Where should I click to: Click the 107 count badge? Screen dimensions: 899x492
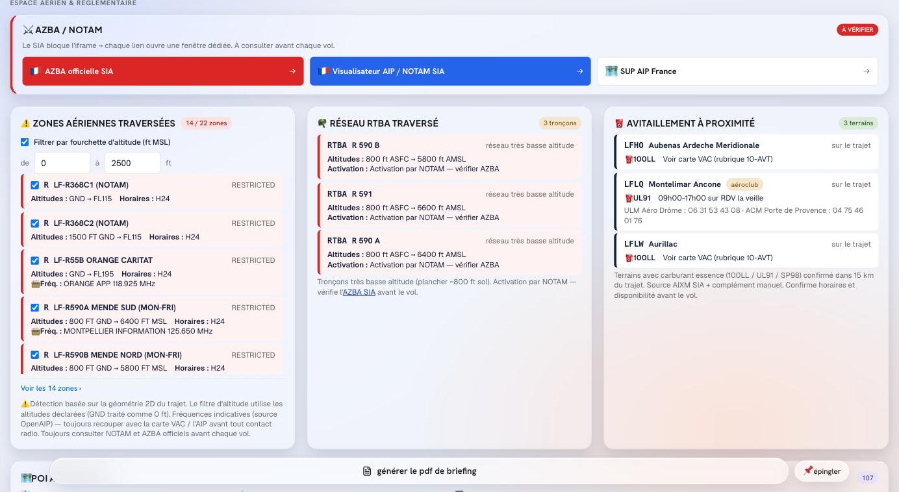tap(867, 478)
